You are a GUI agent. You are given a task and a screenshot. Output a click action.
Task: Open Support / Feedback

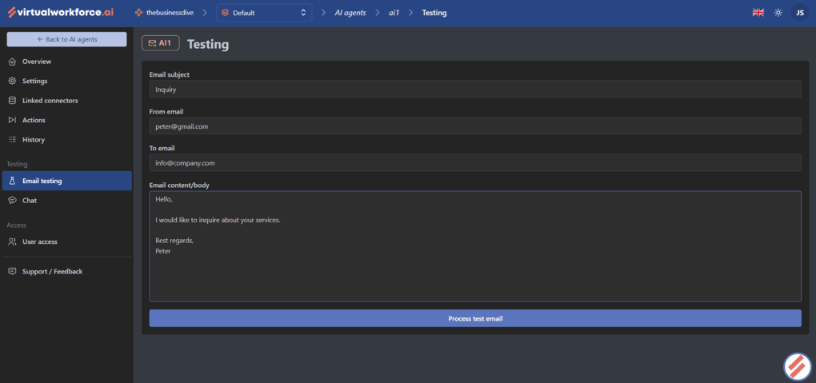point(66,272)
